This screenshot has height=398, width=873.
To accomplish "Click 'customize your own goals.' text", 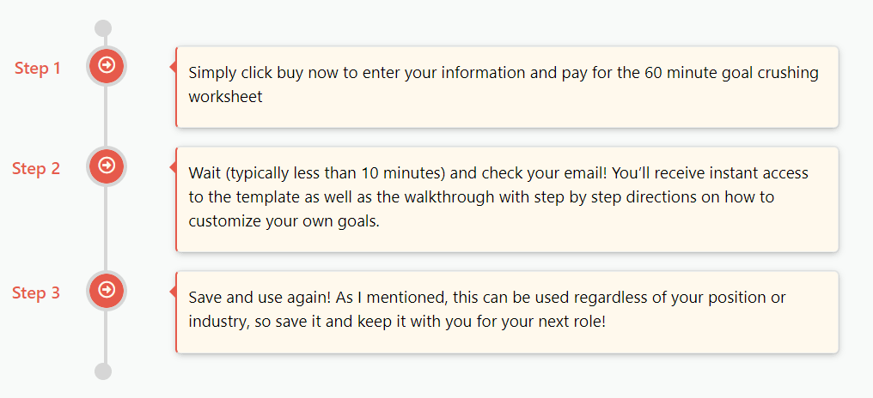I will click(284, 222).
